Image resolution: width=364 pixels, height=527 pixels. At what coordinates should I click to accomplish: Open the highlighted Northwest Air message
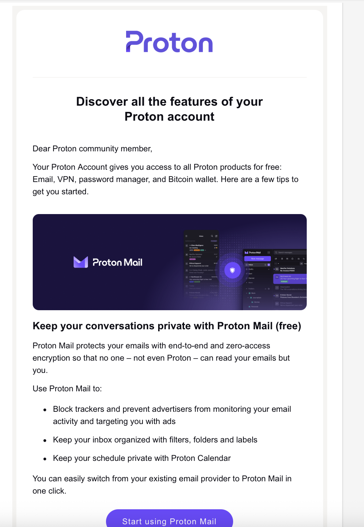coord(290,279)
